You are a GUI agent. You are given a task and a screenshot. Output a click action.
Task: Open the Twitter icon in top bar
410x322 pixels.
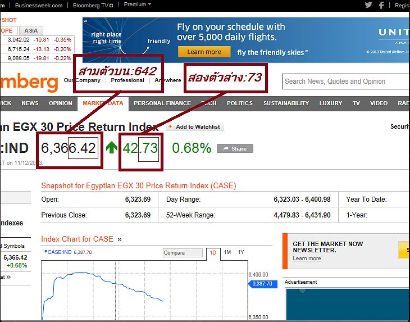(x=368, y=4)
